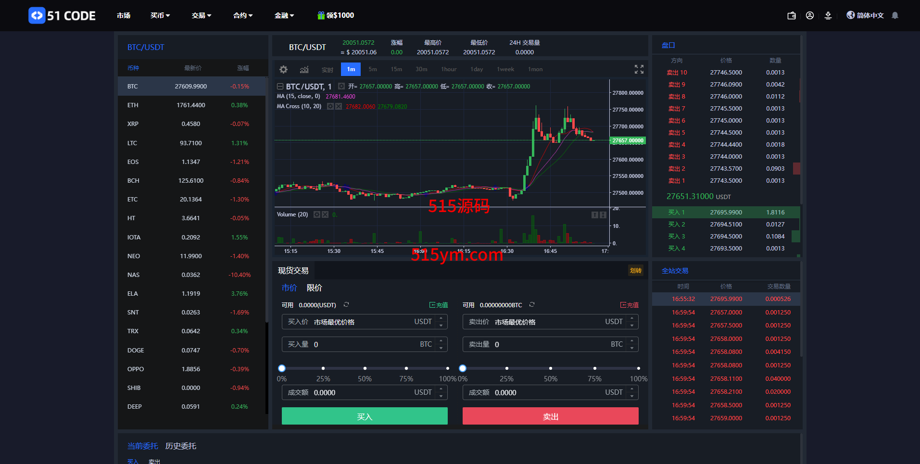The height and width of the screenshot is (464, 920).
Task: Set buy slider to 50%
Action: pyautogui.click(x=365, y=368)
